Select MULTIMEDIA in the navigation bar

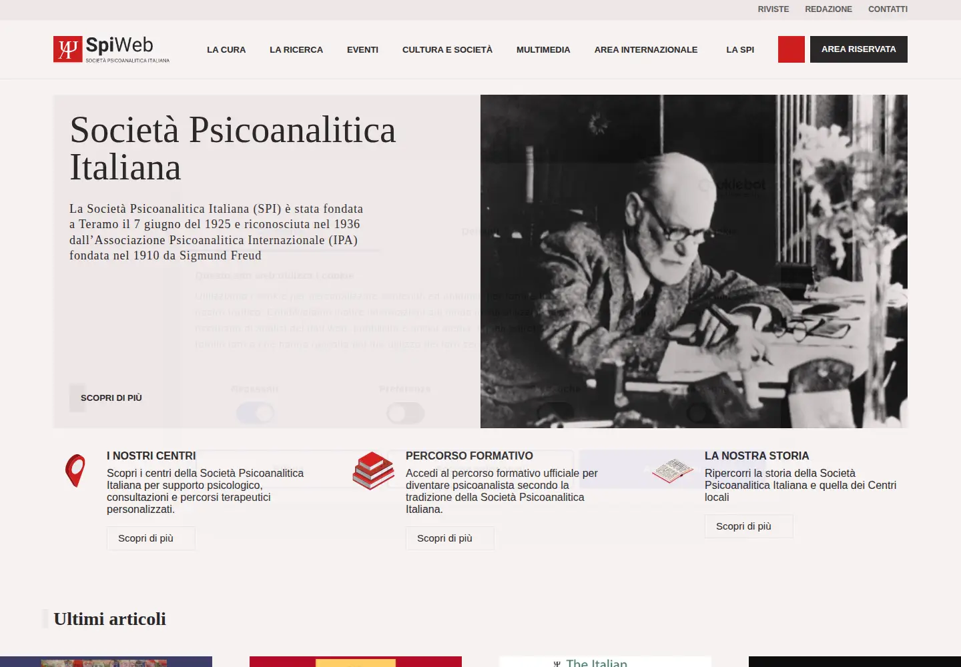click(543, 50)
